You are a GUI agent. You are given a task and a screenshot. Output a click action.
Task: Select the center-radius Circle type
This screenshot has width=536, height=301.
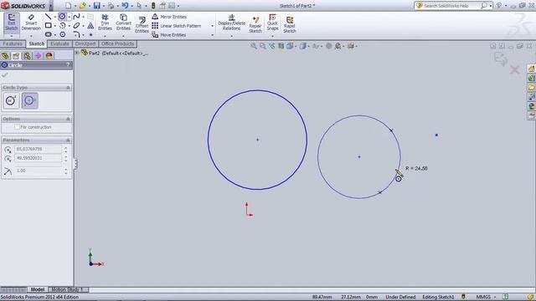pos(11,100)
